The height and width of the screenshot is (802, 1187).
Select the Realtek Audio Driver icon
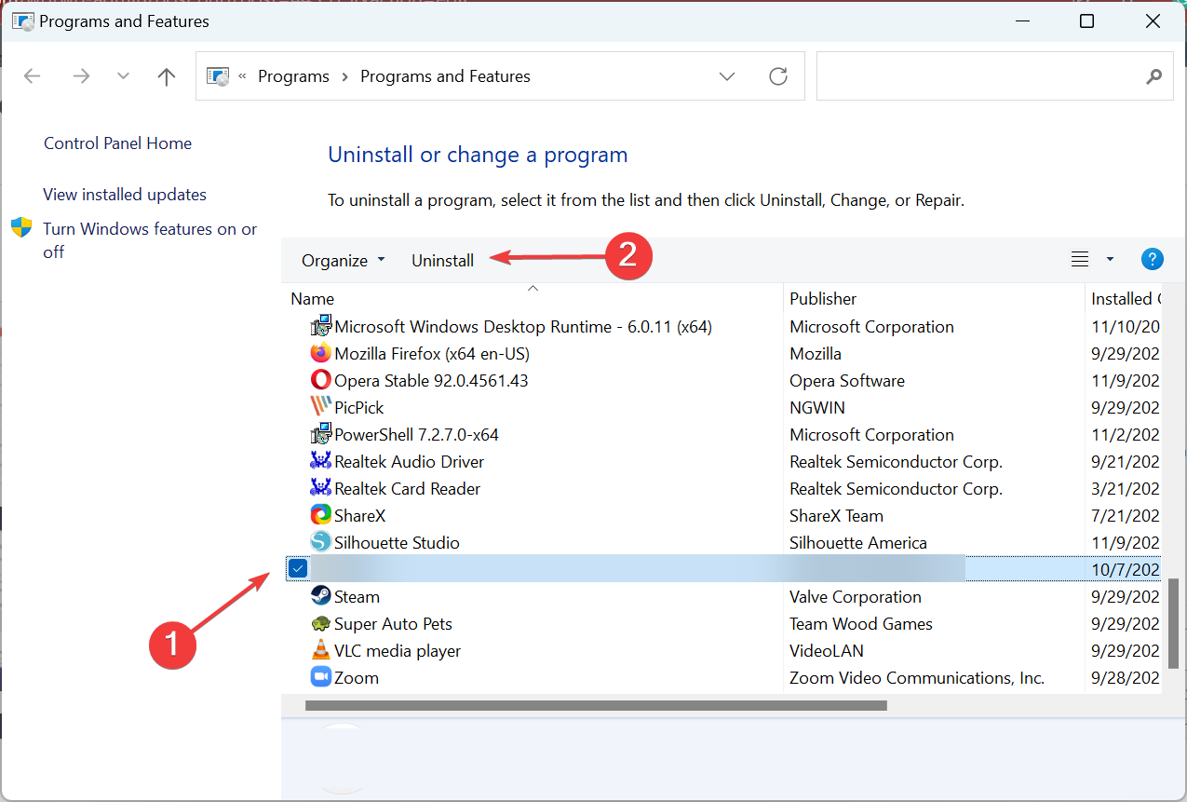click(321, 461)
